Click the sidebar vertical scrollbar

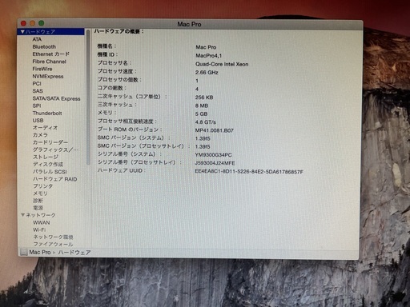coord(88,98)
